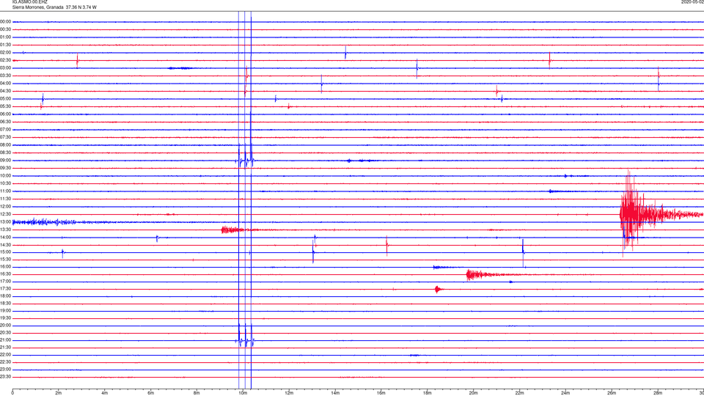Screen dimensions: 704x396
Task: Select the 23:00 time label
Action: click(5, 370)
